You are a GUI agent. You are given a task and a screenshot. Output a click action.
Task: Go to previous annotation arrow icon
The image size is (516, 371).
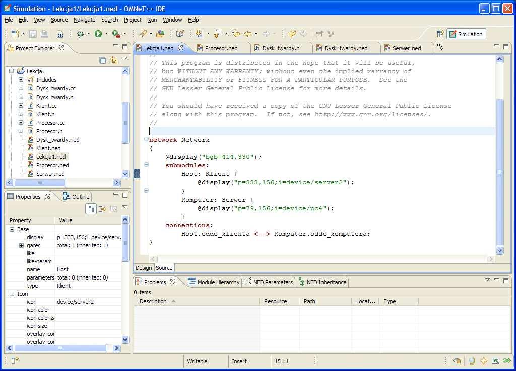click(x=217, y=34)
